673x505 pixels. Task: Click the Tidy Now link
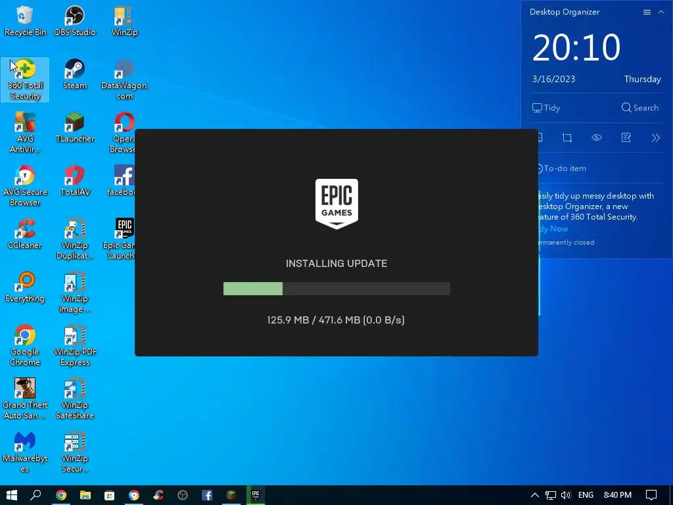(x=553, y=229)
